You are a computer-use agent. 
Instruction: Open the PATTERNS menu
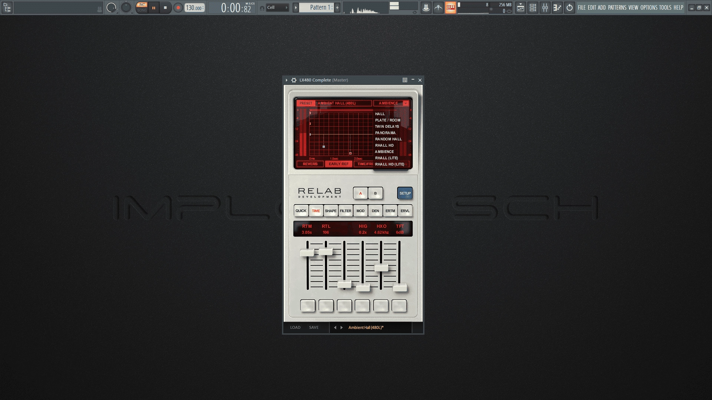(x=617, y=7)
